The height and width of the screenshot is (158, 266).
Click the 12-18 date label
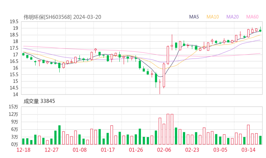coord(23,150)
